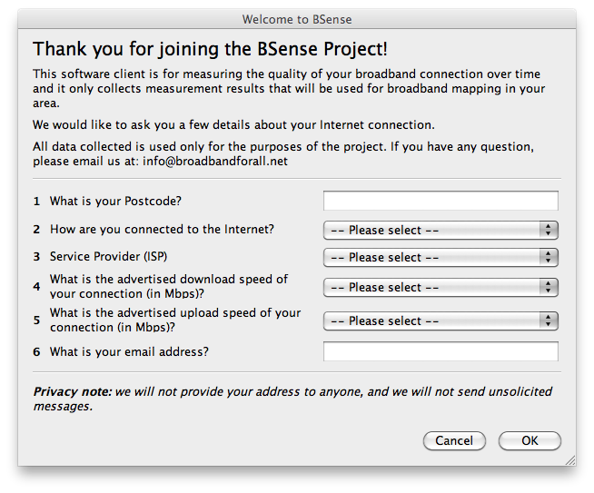Click the Privacy note text

pyautogui.click(x=292, y=399)
